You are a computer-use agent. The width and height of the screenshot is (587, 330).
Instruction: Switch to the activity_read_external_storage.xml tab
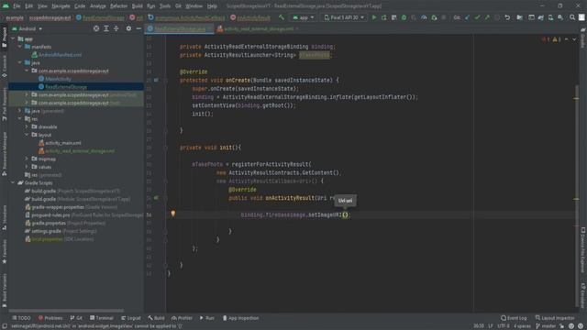[259, 28]
